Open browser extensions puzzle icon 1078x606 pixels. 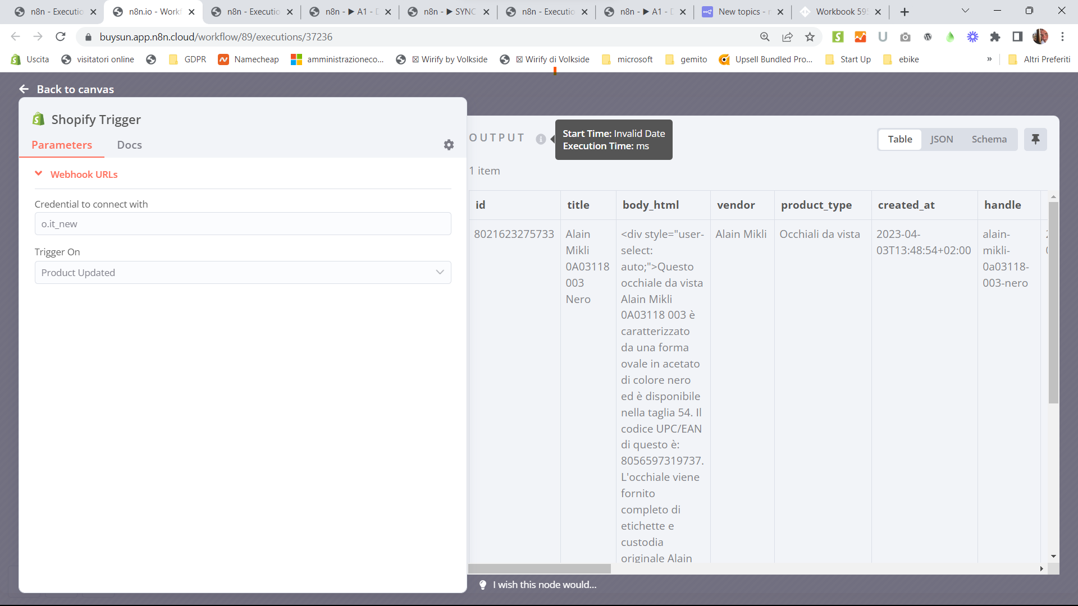point(995,37)
